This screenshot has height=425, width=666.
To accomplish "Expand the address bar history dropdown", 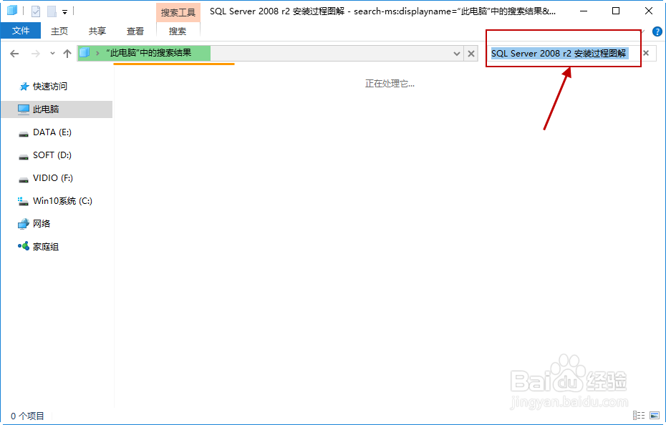I will click(x=456, y=53).
